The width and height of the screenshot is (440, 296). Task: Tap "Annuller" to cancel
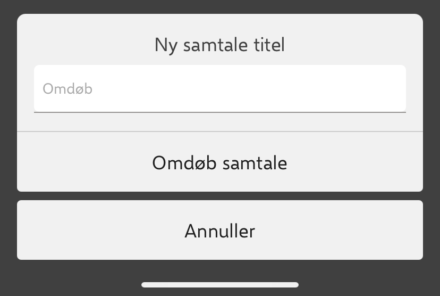pos(220,231)
